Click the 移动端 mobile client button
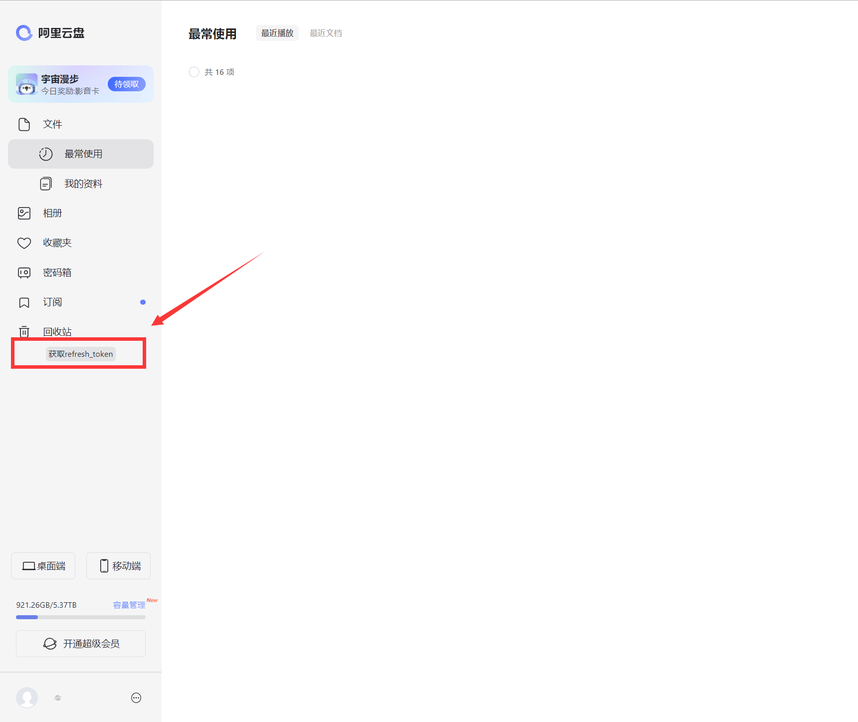Viewport: 858px width, 722px height. [119, 566]
